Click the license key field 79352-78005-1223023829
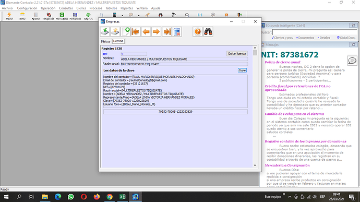The width and height of the screenshot is (360, 202). click(175, 112)
